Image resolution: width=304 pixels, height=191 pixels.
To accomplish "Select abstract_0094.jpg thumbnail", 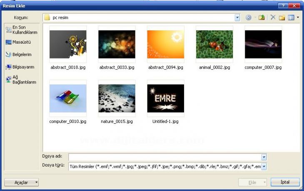I will (x=166, y=44).
